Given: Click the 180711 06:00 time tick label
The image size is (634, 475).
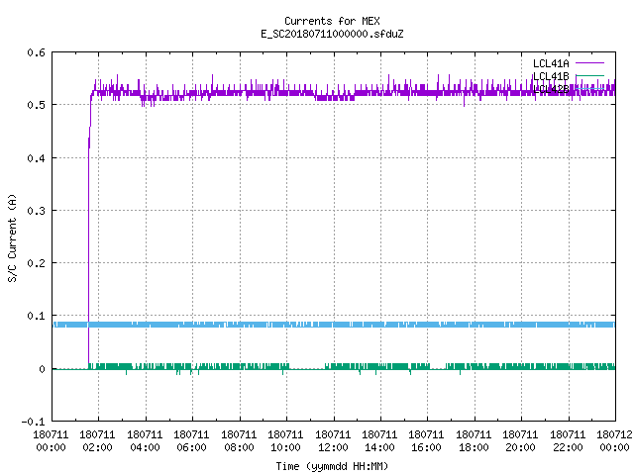Looking at the screenshot, I should (x=191, y=441).
